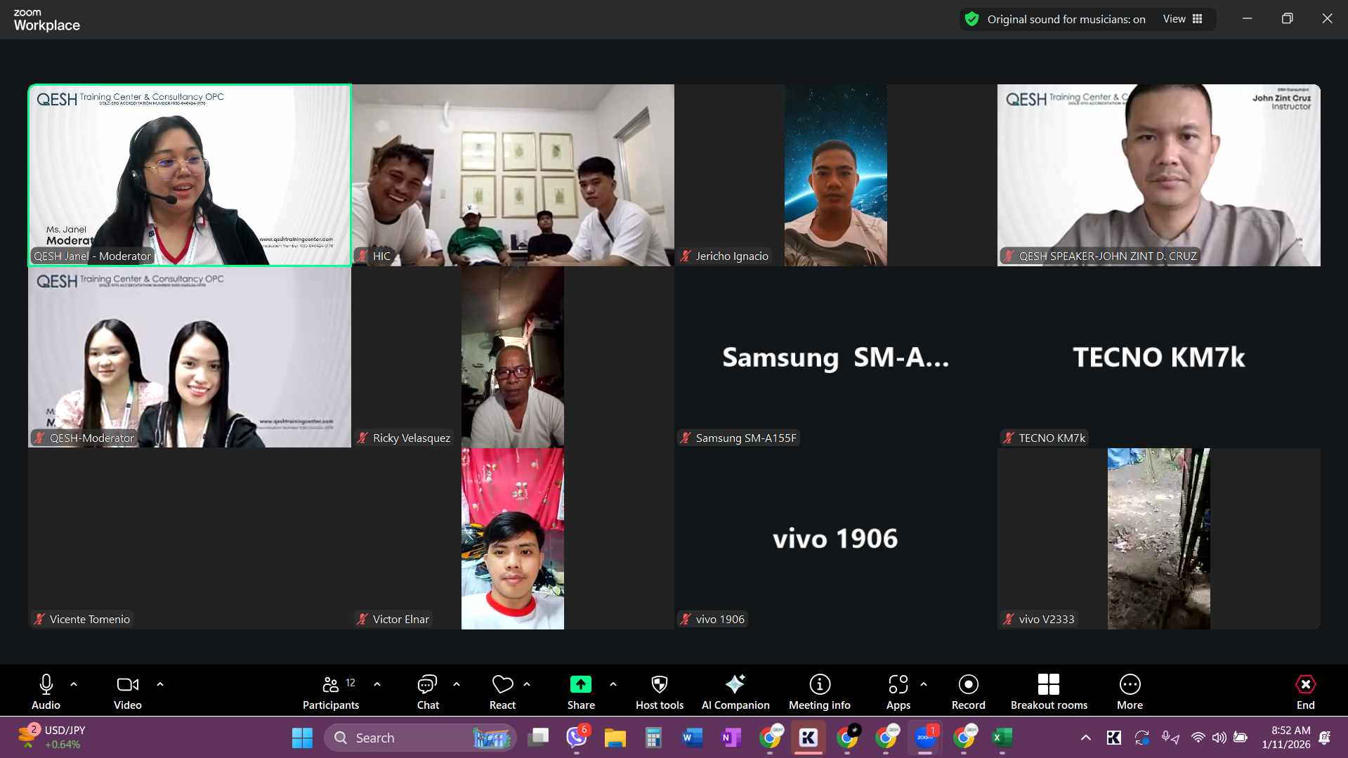The height and width of the screenshot is (758, 1348).
Task: Open Excel from the taskbar
Action: pos(1002,738)
